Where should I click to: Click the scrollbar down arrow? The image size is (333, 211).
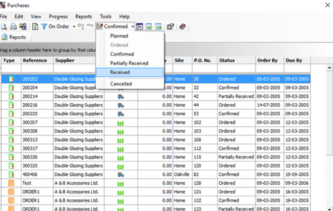tap(329, 209)
